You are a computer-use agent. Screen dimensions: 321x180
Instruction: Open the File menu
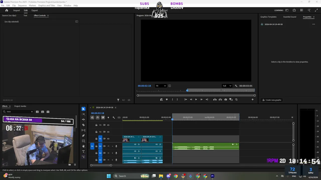(x=3, y=5)
